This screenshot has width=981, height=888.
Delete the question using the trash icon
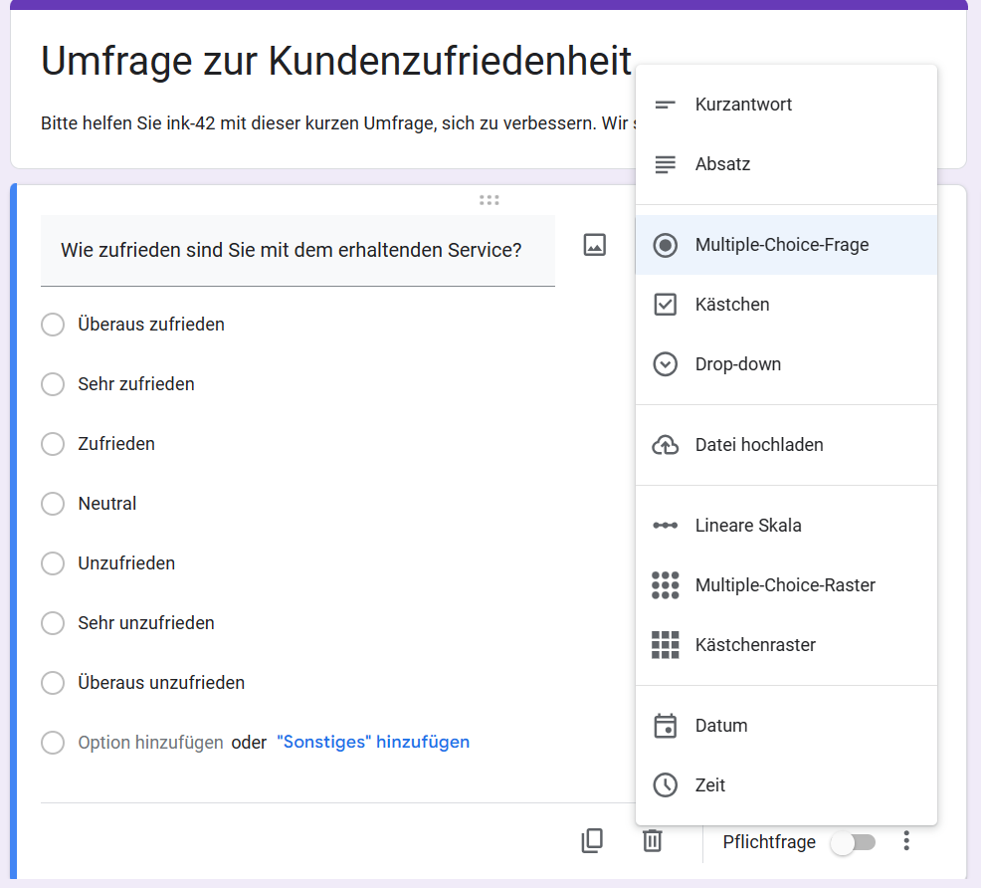652,841
